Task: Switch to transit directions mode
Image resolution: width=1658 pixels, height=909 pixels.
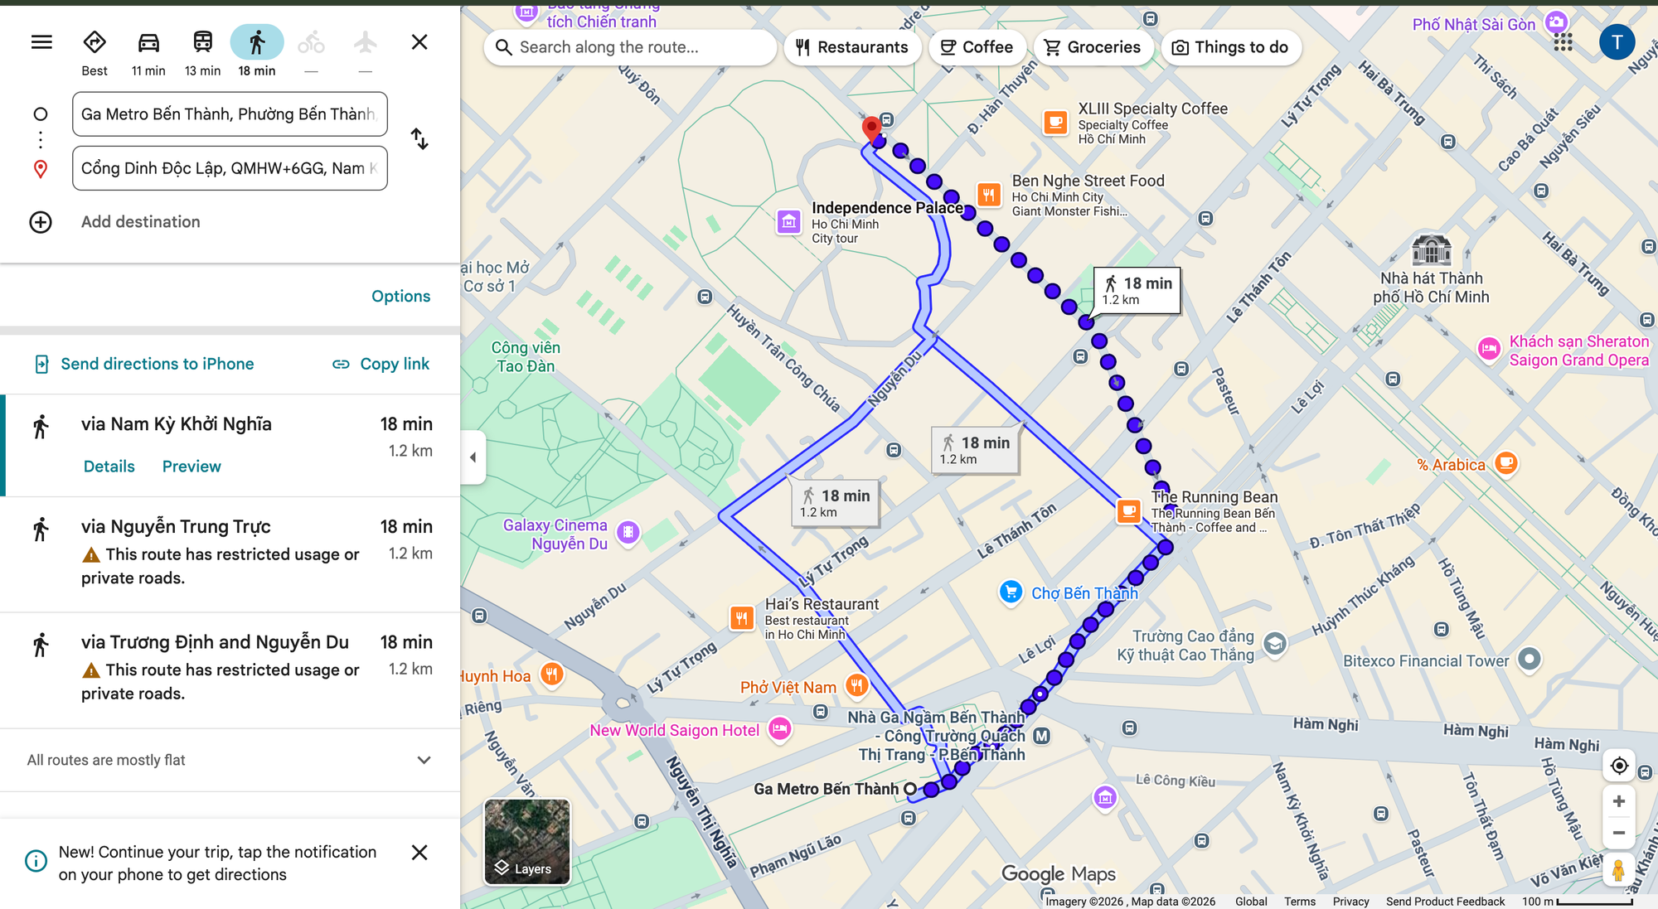Action: [202, 41]
